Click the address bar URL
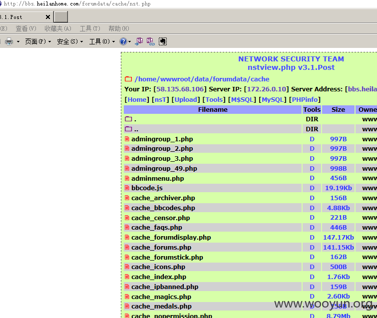The width and height of the screenshot is (377, 318). click(x=77, y=3)
